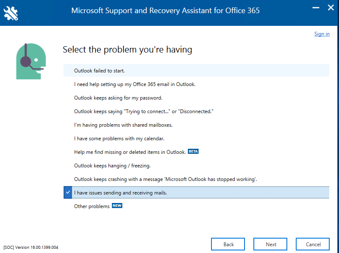
Task: Choose 'Outlook keeps hanging / freezing'
Action: 196,166
